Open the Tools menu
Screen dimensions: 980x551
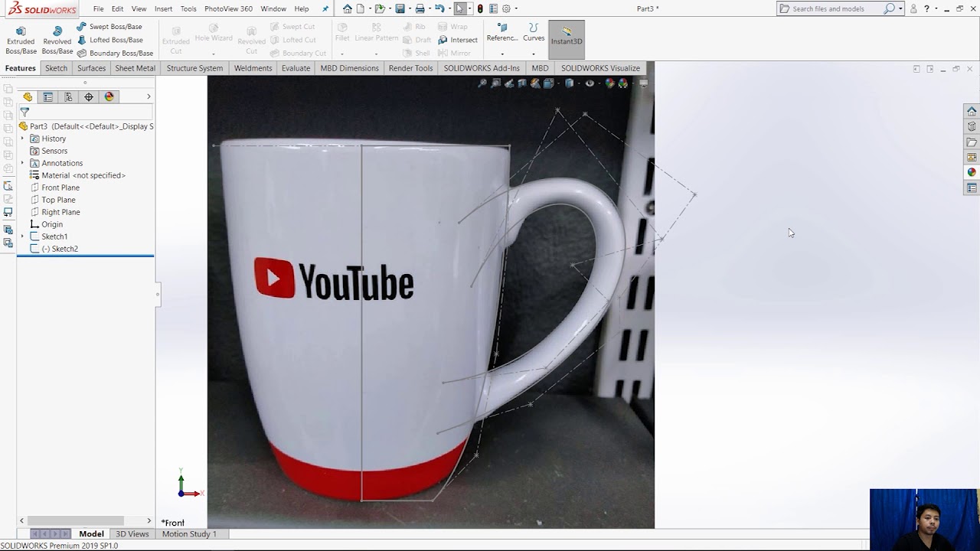pos(188,8)
